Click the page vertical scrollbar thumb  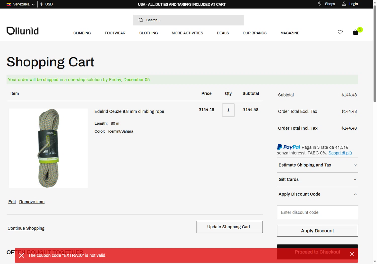(x=375, y=54)
